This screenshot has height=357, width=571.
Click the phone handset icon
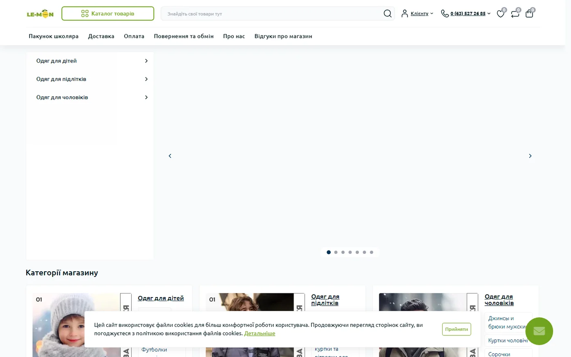445,13
